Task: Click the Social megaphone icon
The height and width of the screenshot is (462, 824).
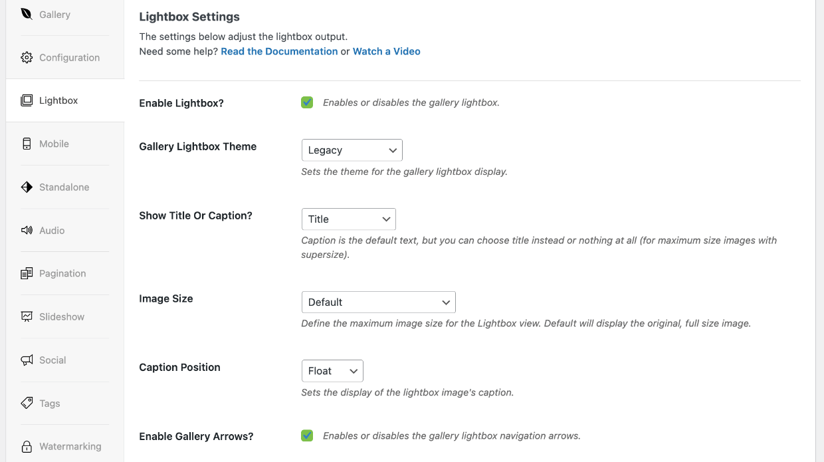Action: (27, 360)
